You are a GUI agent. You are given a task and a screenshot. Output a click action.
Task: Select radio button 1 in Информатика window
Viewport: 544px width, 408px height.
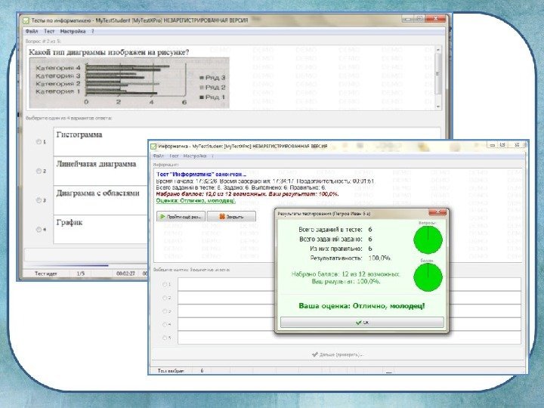(165, 285)
